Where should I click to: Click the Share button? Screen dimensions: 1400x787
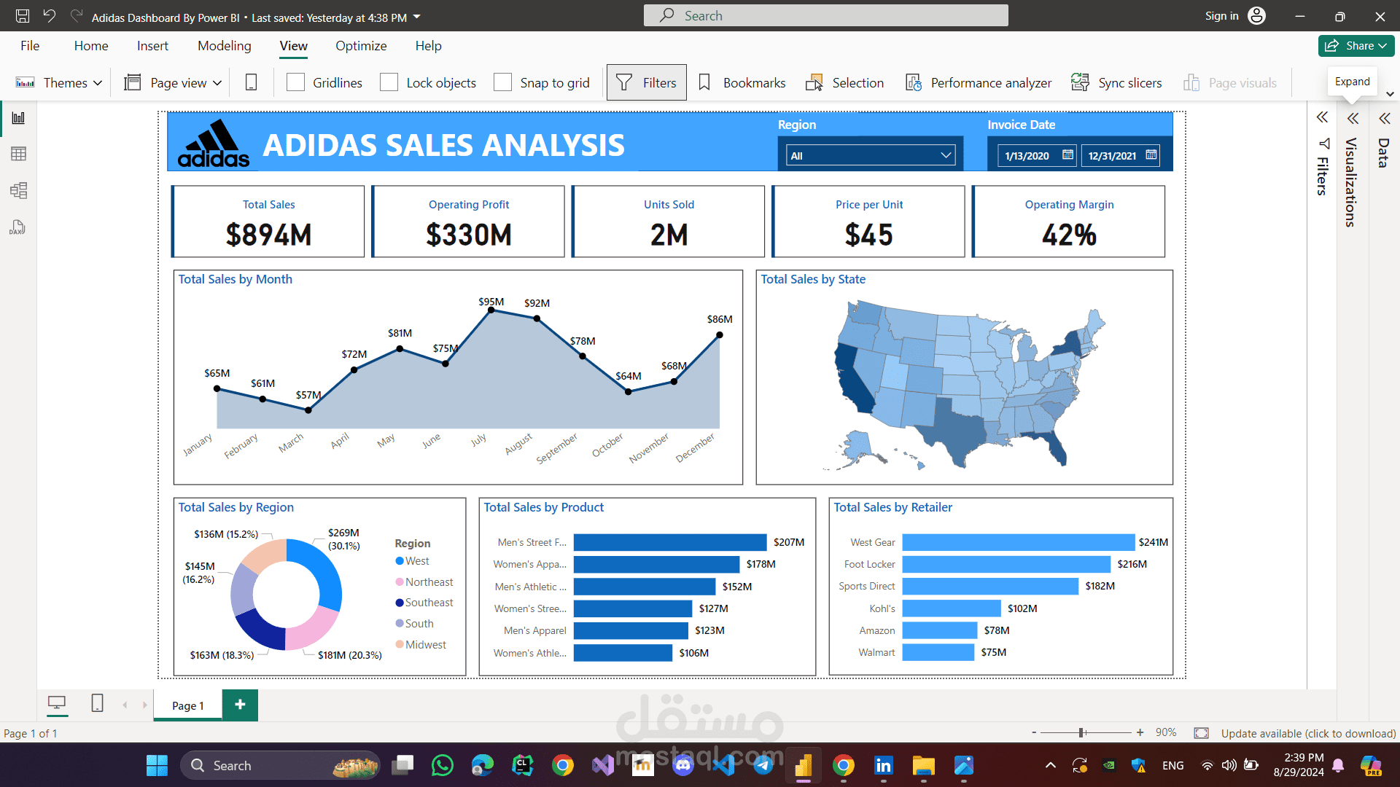tap(1356, 45)
